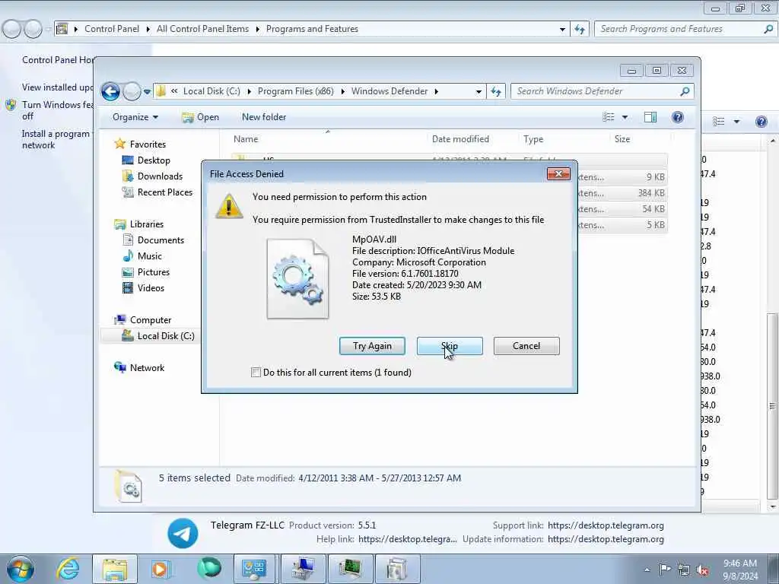779x584 pixels.
Task: Select Computer in navigation pane
Action: tap(151, 320)
